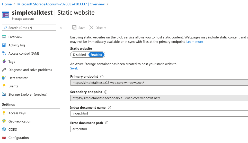Click the Overview sidebar icon
This screenshot has width=248, height=143.
4,37
